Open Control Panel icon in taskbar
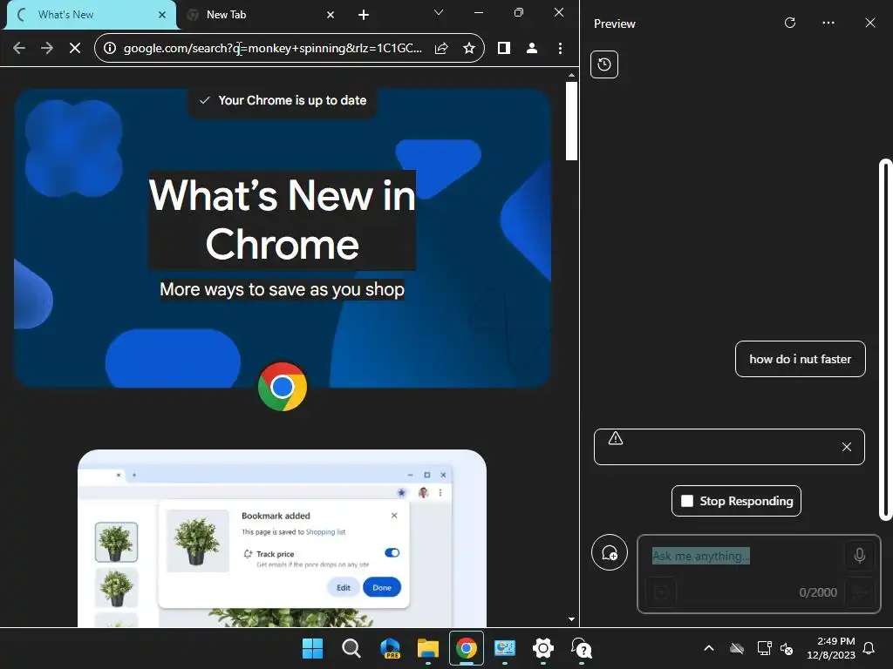Image resolution: width=893 pixels, height=669 pixels. coord(505,648)
